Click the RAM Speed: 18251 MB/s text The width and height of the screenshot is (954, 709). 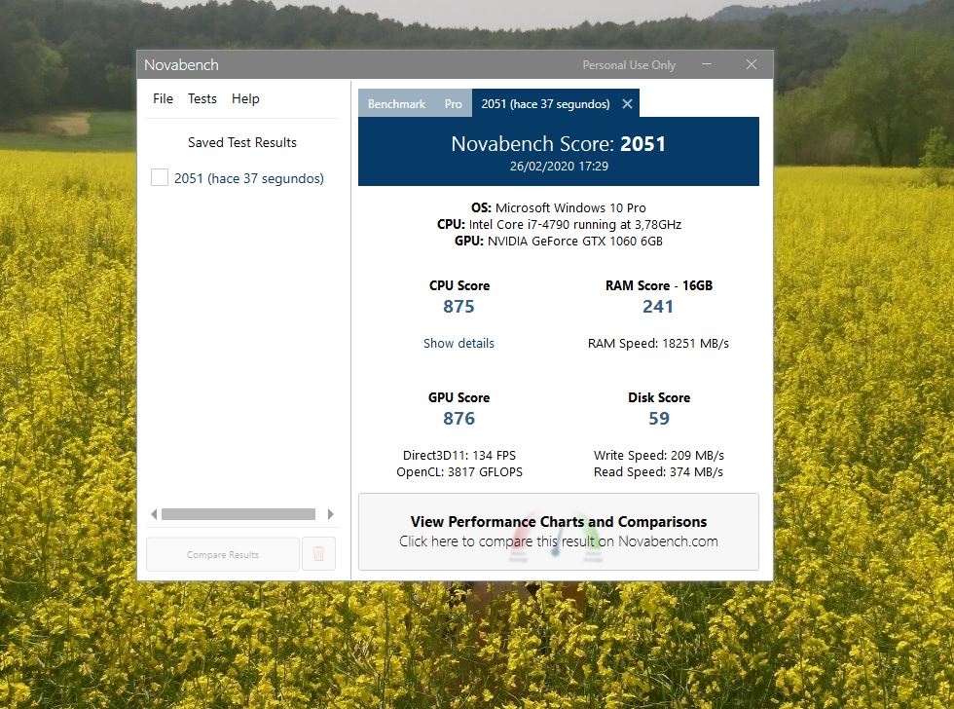[658, 343]
